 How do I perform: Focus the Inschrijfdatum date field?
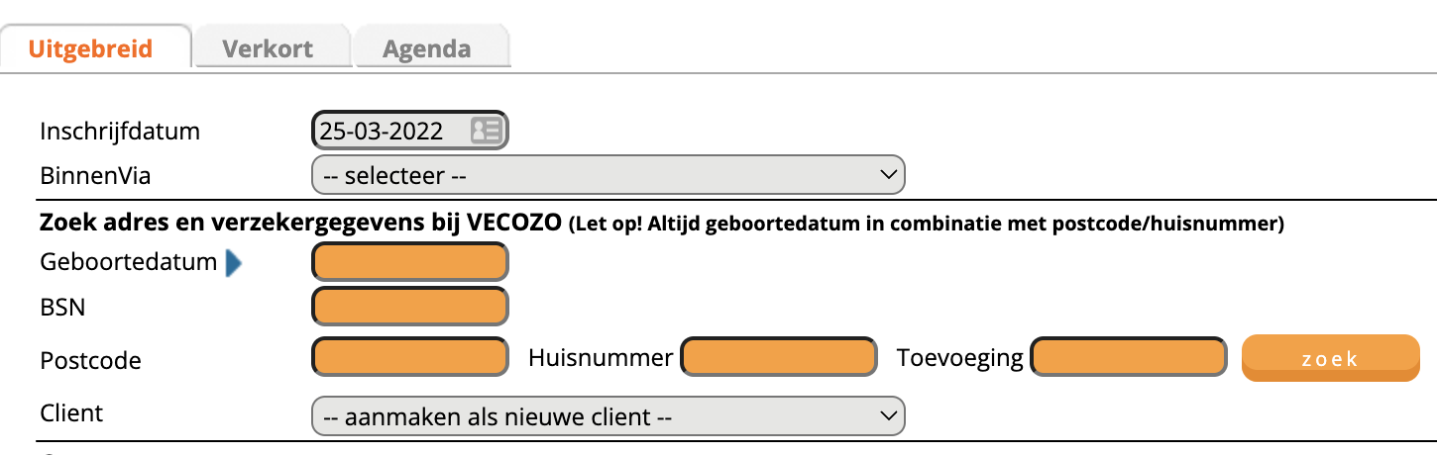click(x=390, y=131)
